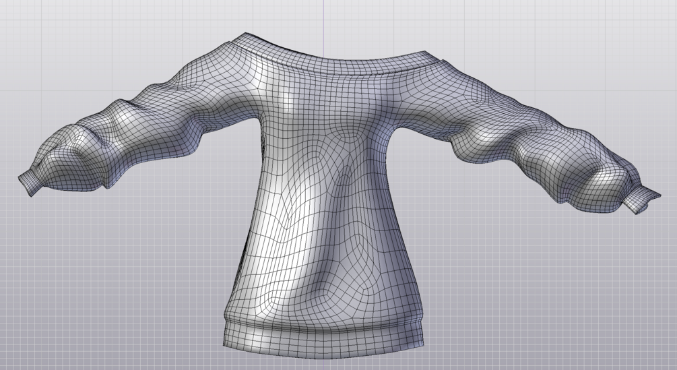The width and height of the screenshot is (677, 370).
Task: Click the left sleeve cuff of the sweater
Action: tap(30, 183)
